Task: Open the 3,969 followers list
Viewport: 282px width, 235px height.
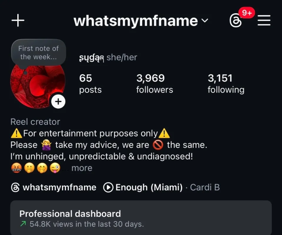Action: point(155,83)
